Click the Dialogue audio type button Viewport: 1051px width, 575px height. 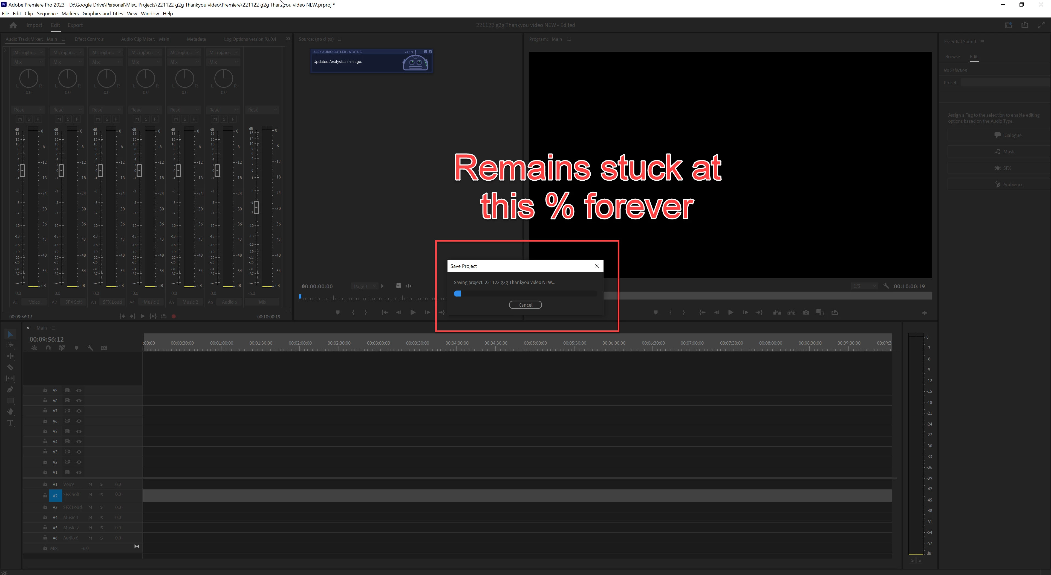tap(1008, 135)
